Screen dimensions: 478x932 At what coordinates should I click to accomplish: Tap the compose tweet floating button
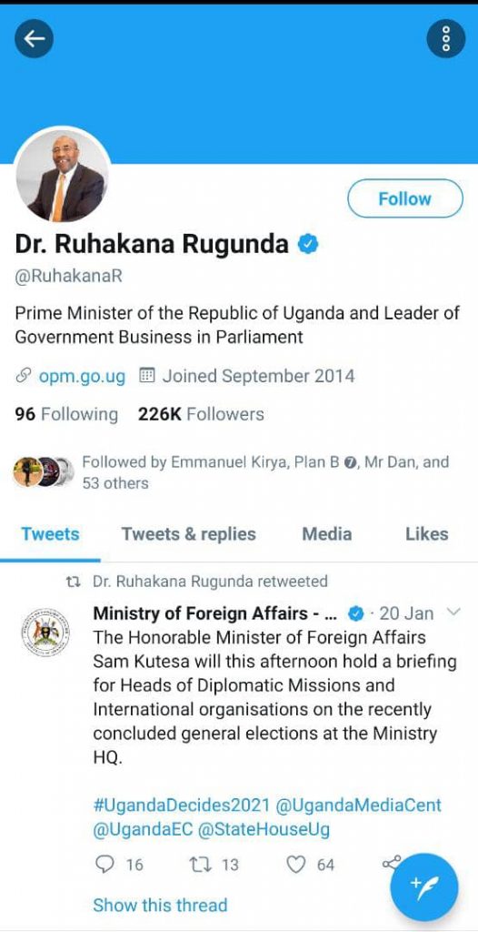point(424,886)
